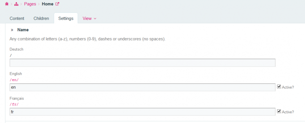305x123 pixels.
Task: Select the Settings tab
Action: (x=66, y=18)
